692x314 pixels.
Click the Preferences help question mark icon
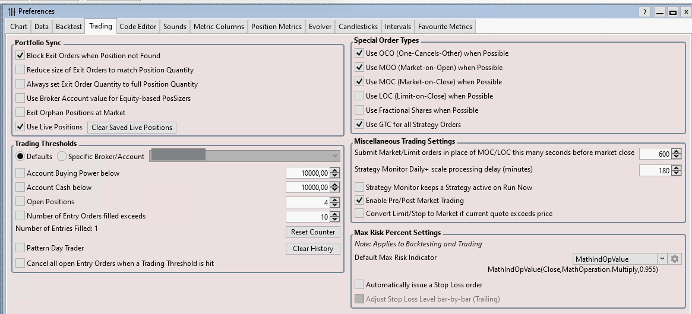(645, 12)
